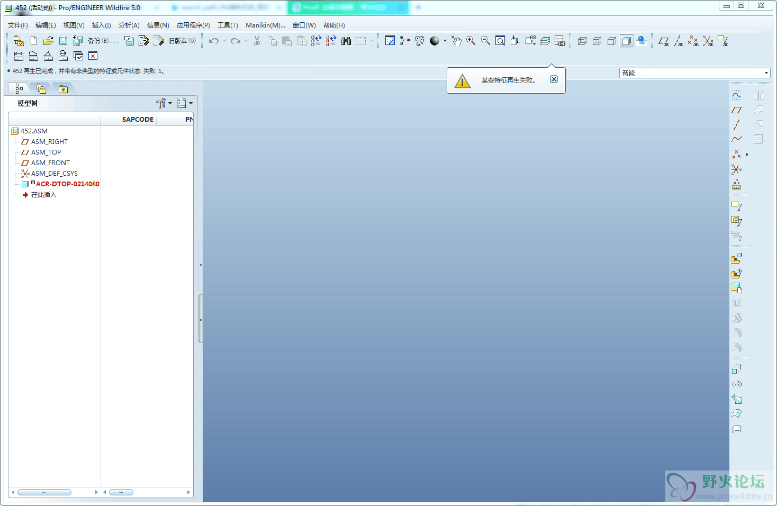Click the Insert Here (在此插入) marker
This screenshot has width=777, height=506.
click(x=43, y=194)
